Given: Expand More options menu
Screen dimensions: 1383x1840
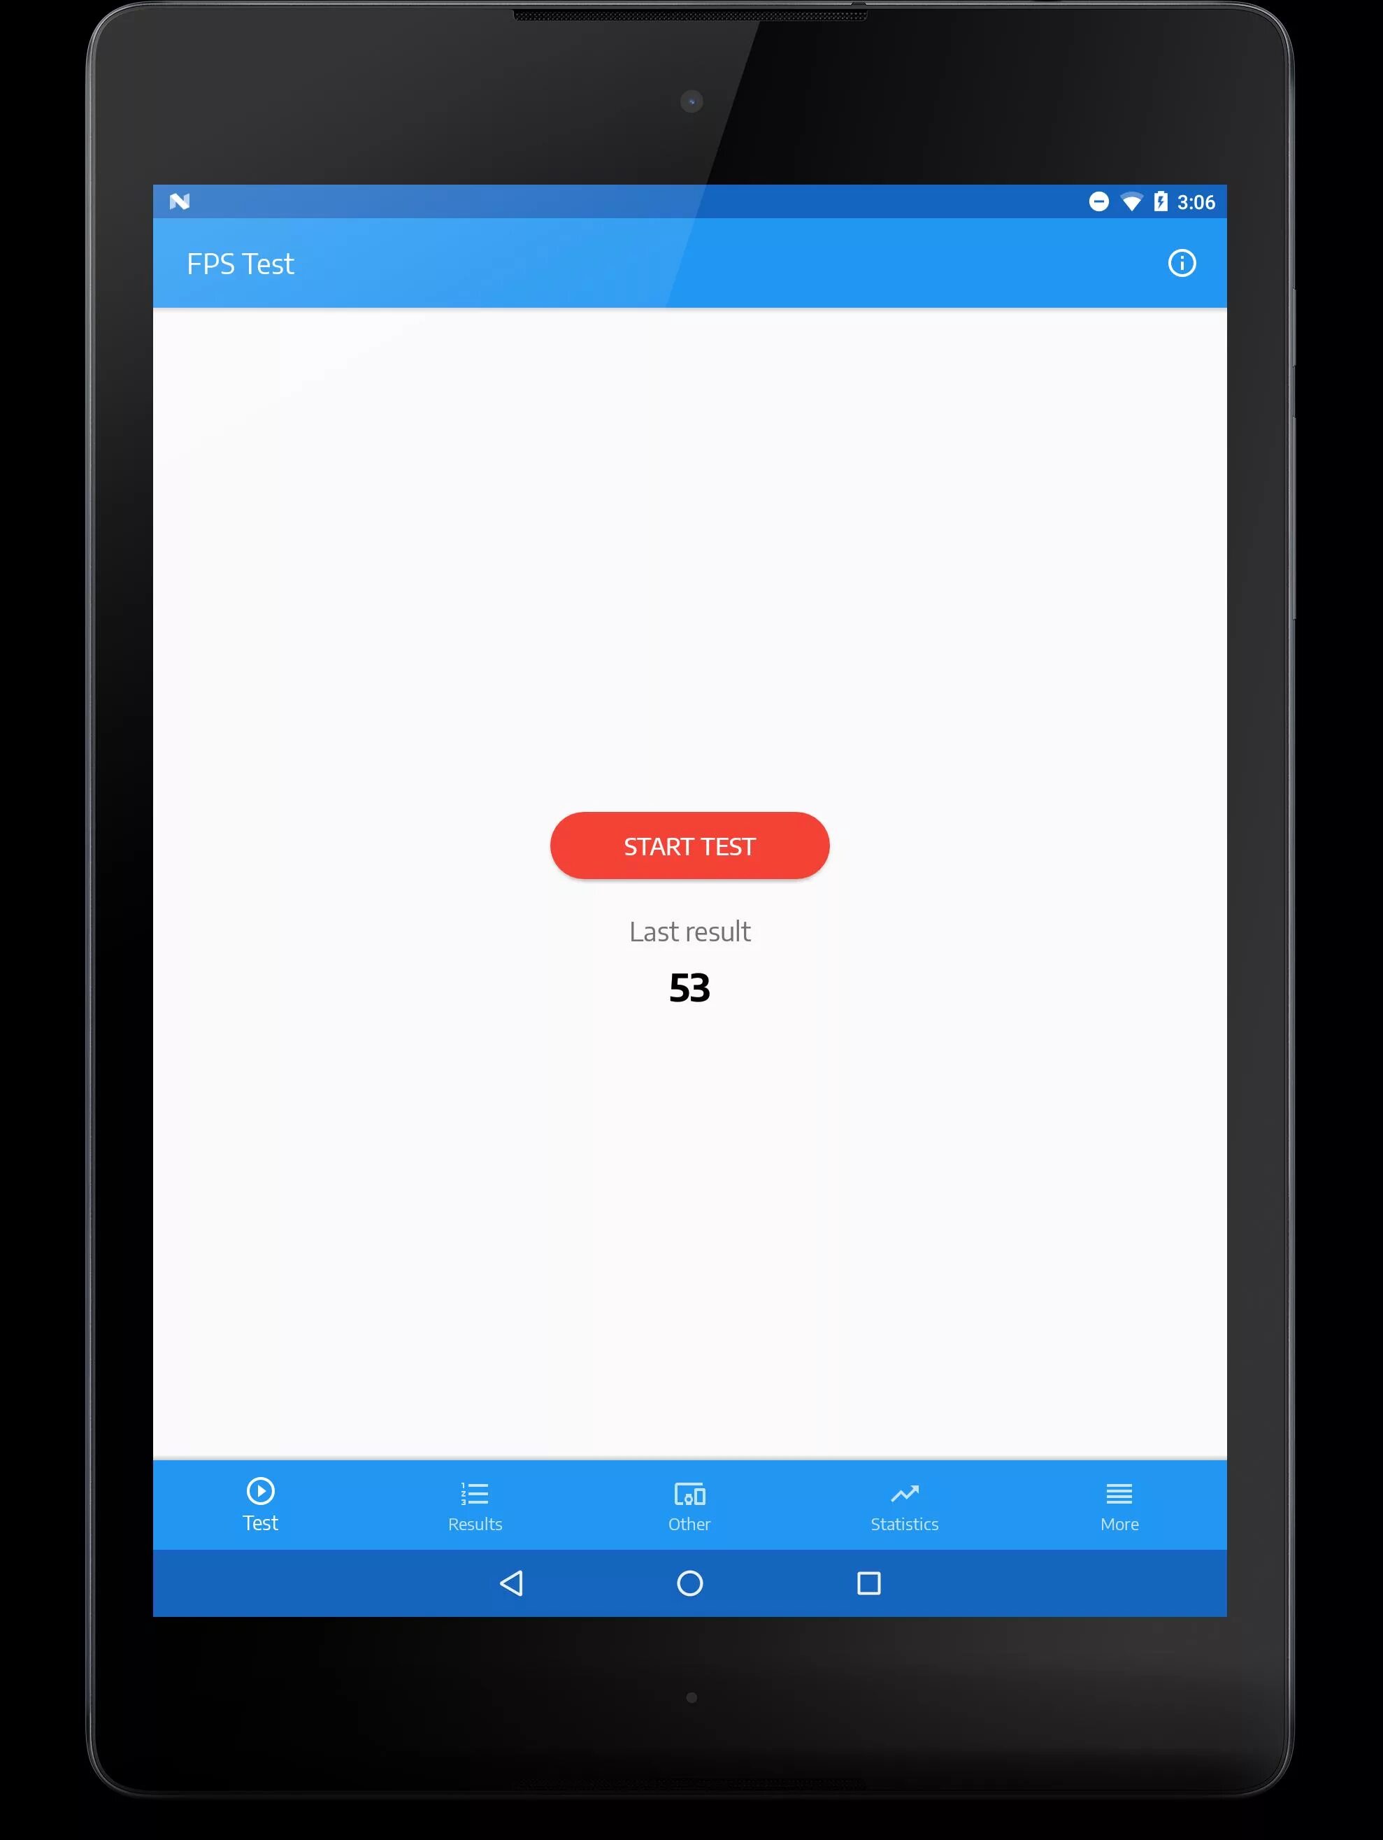Looking at the screenshot, I should [x=1117, y=1503].
